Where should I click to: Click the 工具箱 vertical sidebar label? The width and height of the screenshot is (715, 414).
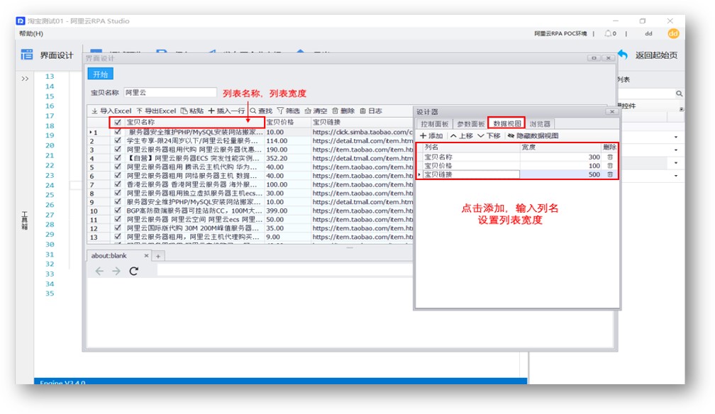25,220
